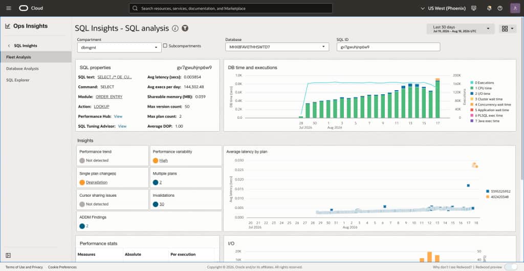Open the hamburger navigation menu
This screenshot has height=271, width=524.
click(9, 8)
